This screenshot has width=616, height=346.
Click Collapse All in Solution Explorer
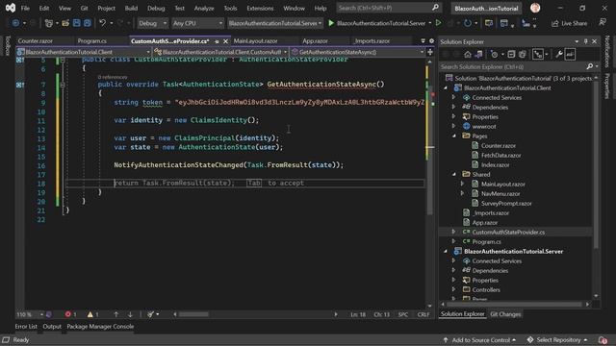point(511,54)
